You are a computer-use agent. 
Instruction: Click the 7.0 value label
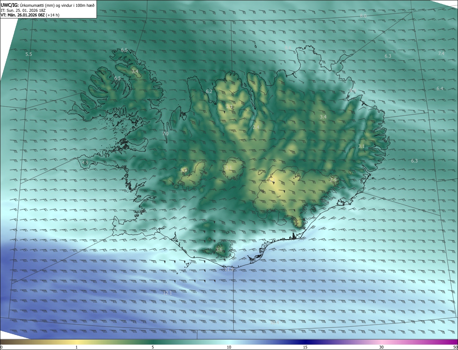165,133
